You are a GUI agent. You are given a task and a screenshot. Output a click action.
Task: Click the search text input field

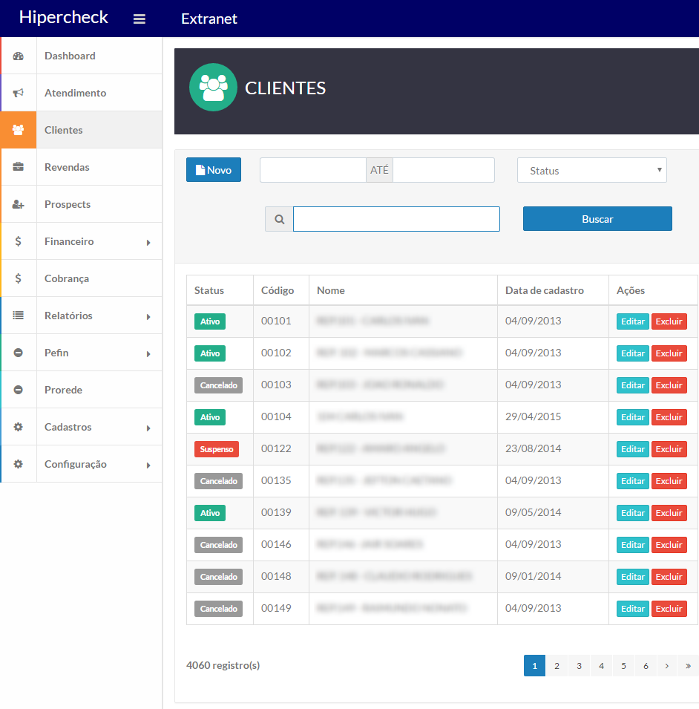tap(396, 220)
